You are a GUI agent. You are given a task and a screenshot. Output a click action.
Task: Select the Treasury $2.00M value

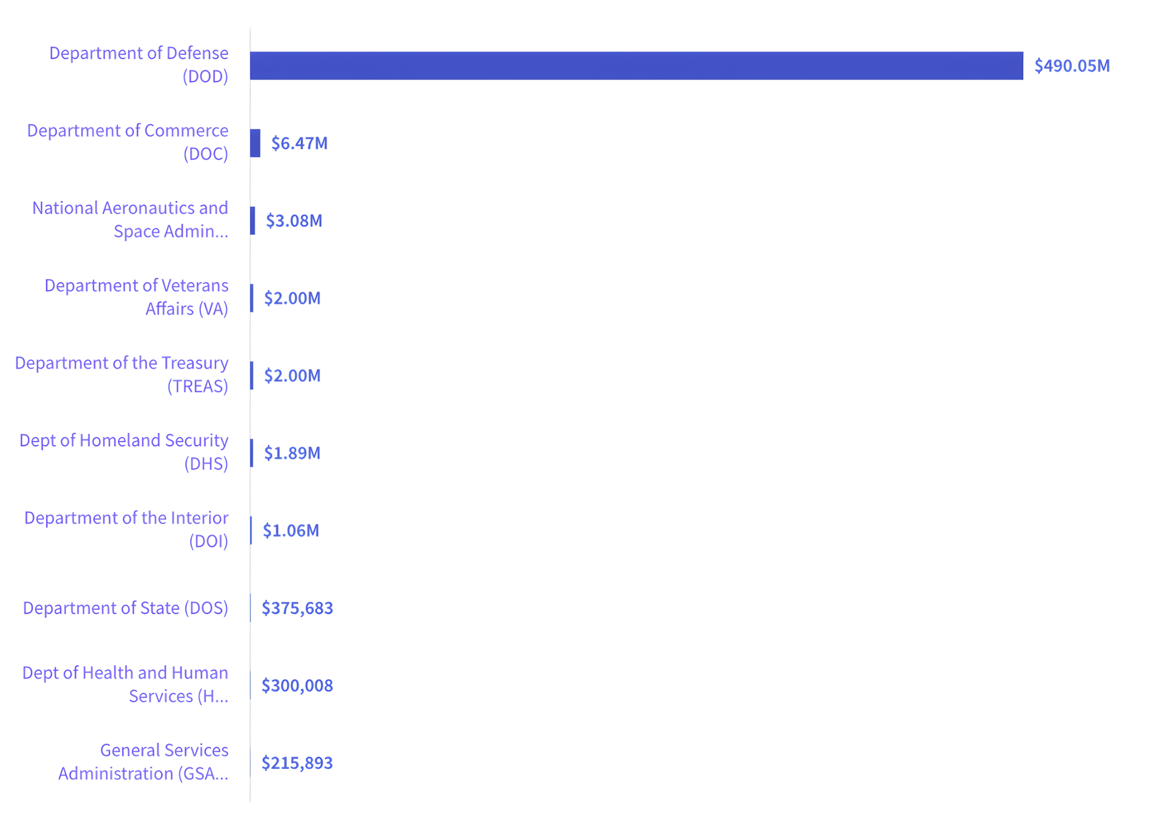292,375
